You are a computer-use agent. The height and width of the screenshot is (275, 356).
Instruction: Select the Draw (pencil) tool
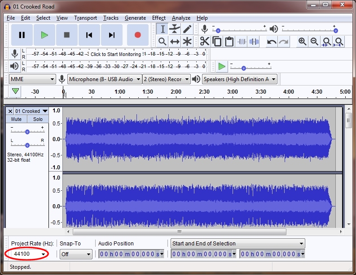coord(187,29)
